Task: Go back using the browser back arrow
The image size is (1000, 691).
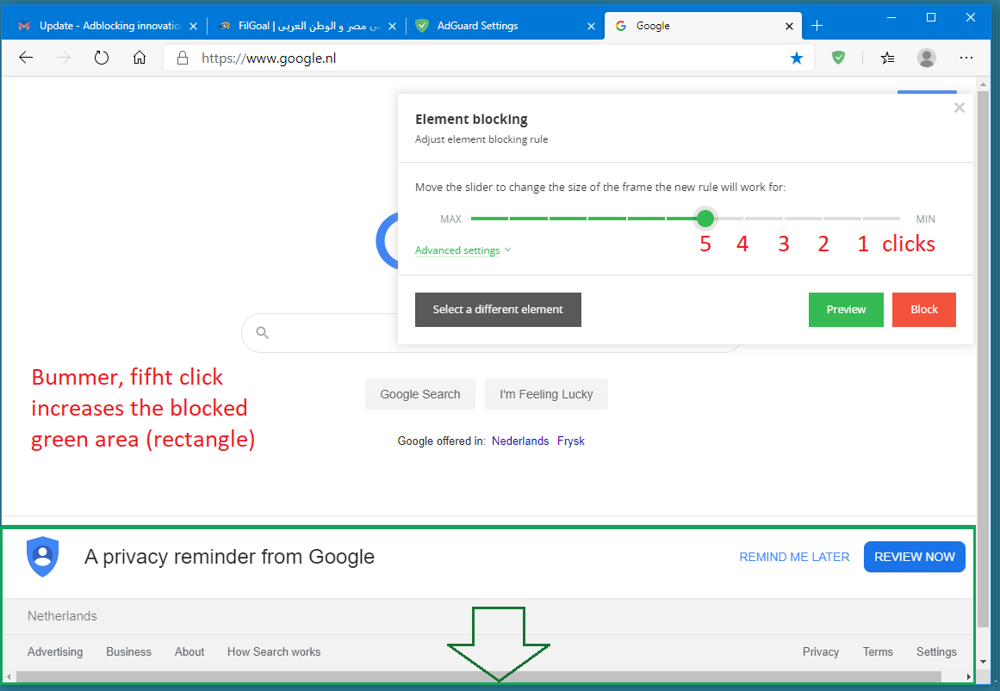Action: (26, 58)
